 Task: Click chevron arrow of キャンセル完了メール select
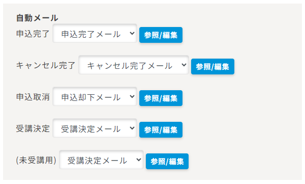pos(184,65)
